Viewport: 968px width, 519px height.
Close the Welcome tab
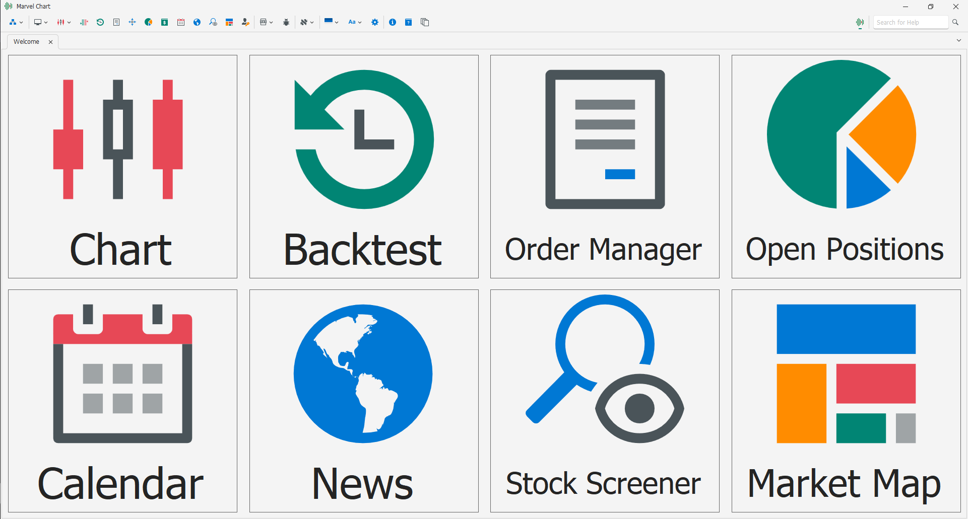pyautogui.click(x=50, y=42)
